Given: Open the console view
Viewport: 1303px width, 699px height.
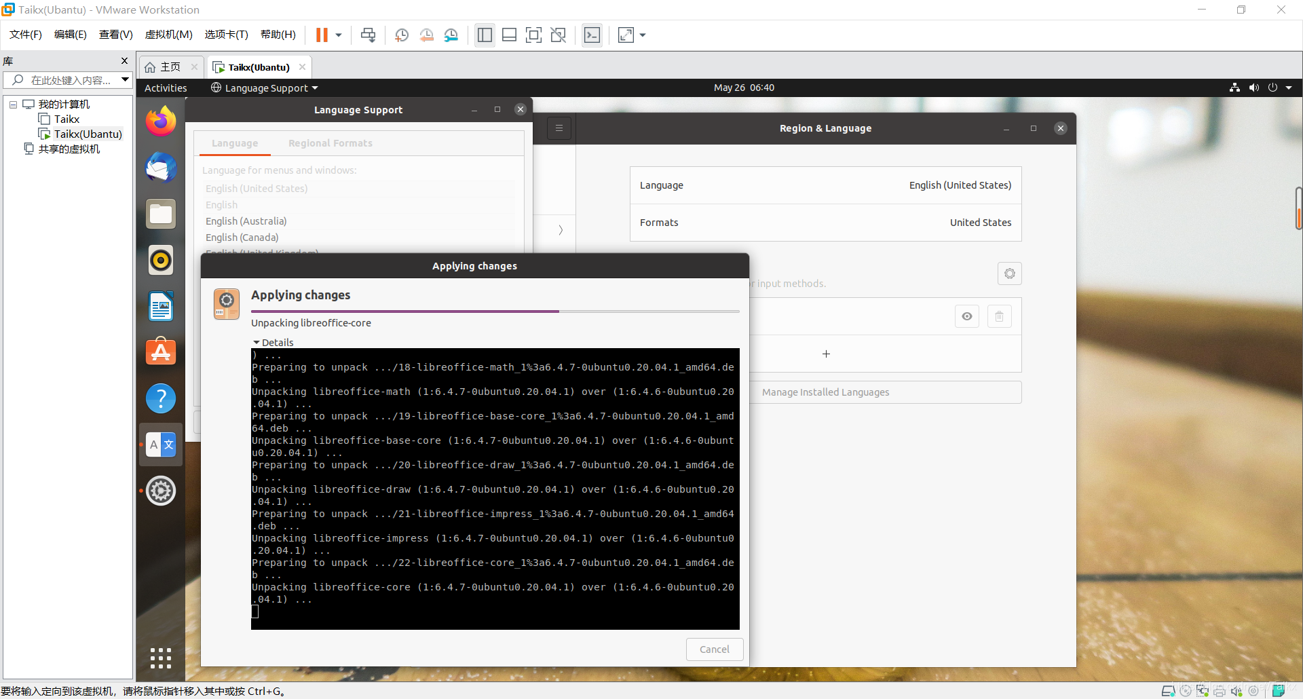Looking at the screenshot, I should point(592,35).
